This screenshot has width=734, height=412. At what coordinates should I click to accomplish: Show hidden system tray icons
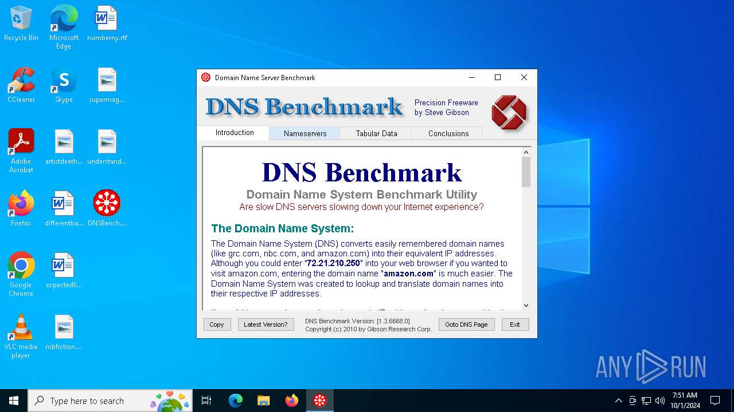tap(618, 401)
